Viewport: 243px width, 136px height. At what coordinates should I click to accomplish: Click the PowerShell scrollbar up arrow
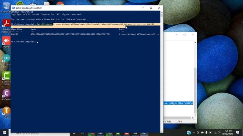tap(162, 12)
